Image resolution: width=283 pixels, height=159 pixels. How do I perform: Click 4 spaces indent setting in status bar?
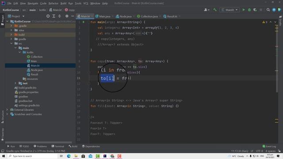270,151
